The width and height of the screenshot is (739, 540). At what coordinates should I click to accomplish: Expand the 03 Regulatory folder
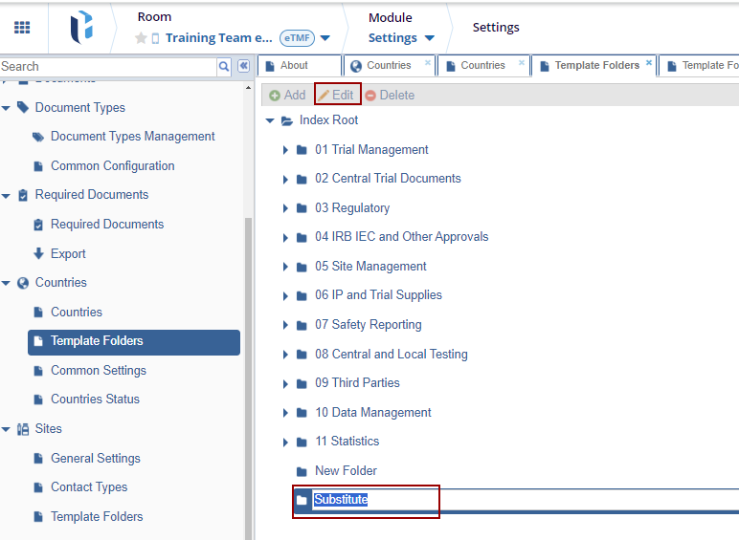(x=285, y=208)
